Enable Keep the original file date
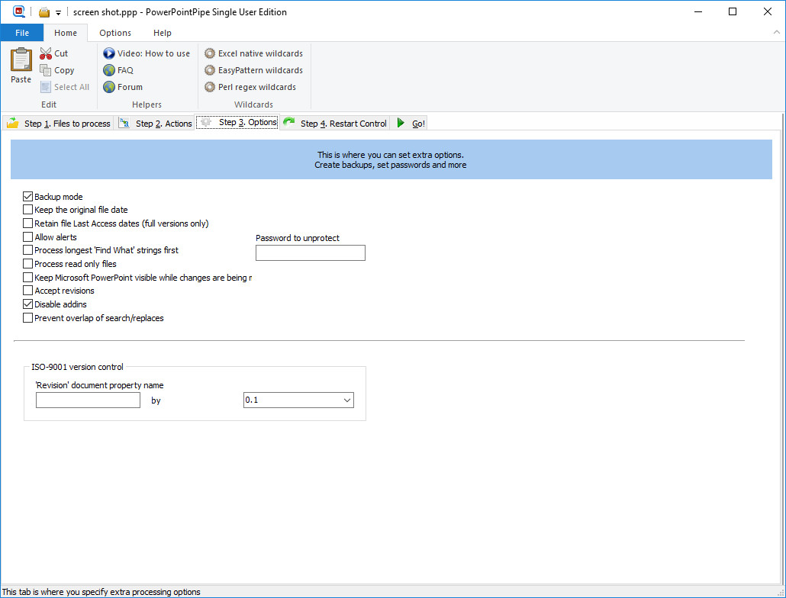The width and height of the screenshot is (786, 598). pos(28,210)
